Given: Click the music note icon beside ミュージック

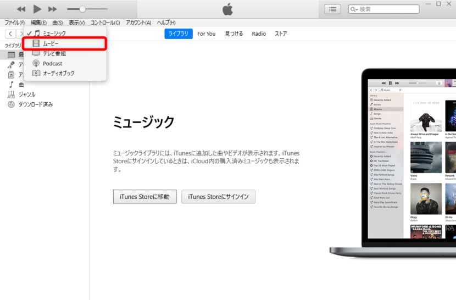Looking at the screenshot, I should pos(37,33).
